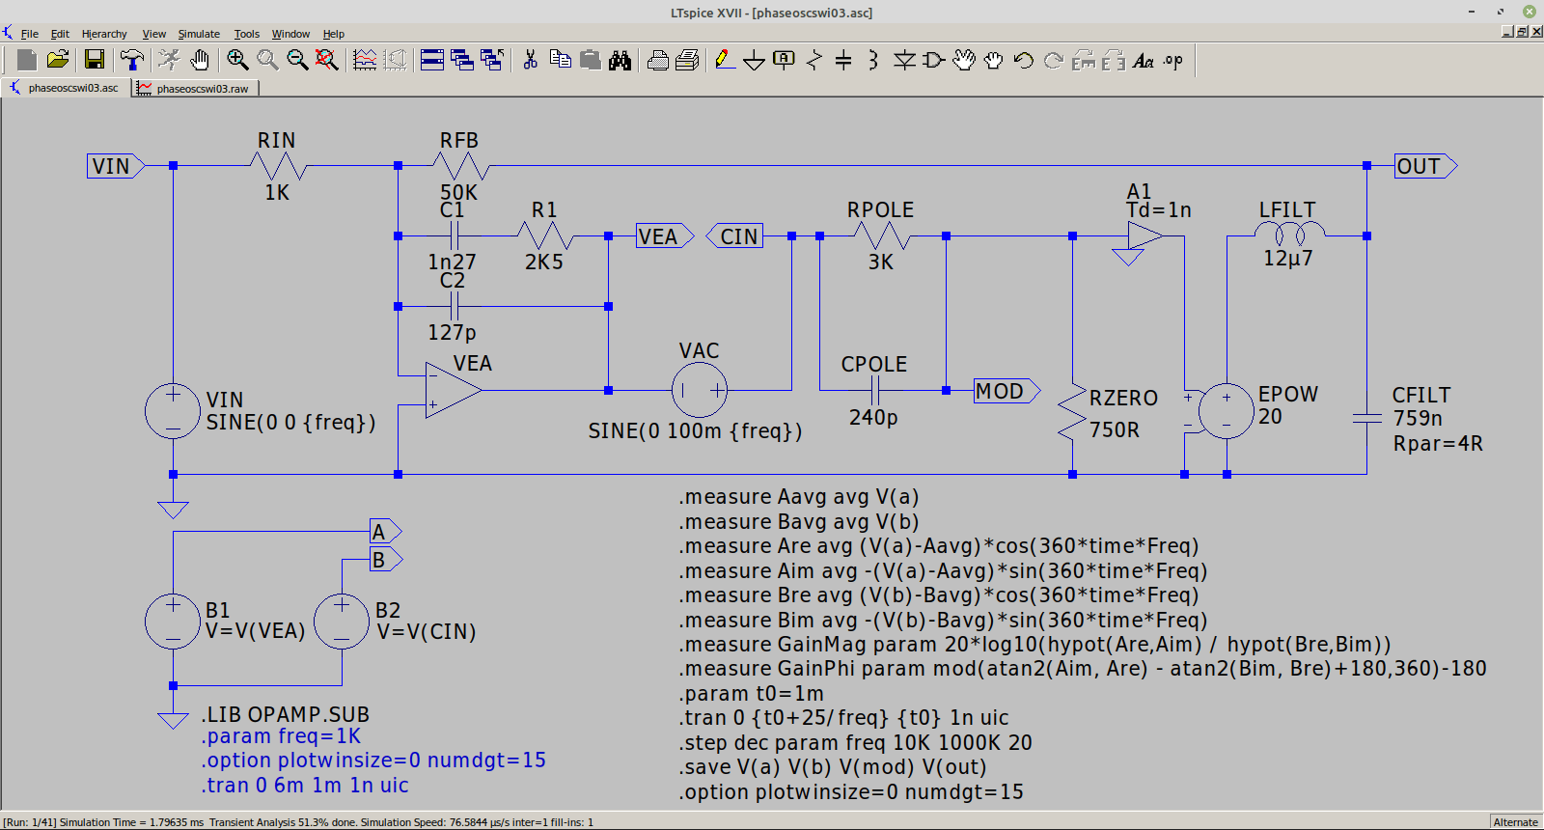Place a capacitor from toolbar
The width and height of the screenshot is (1544, 830).
click(843, 60)
